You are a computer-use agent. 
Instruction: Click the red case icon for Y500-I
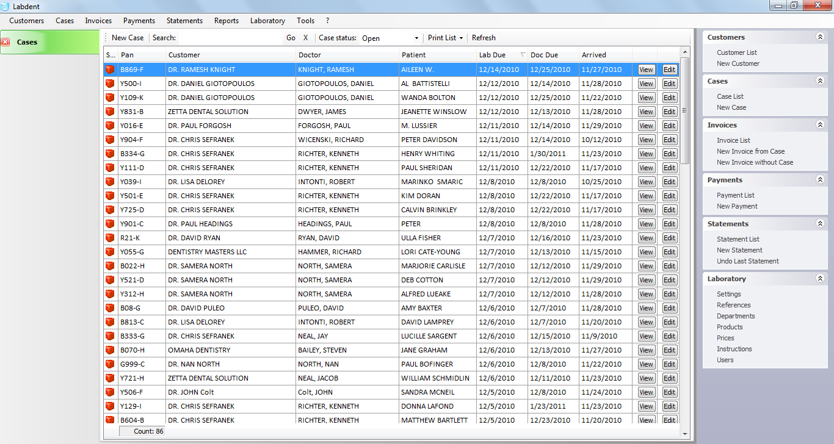tap(110, 84)
